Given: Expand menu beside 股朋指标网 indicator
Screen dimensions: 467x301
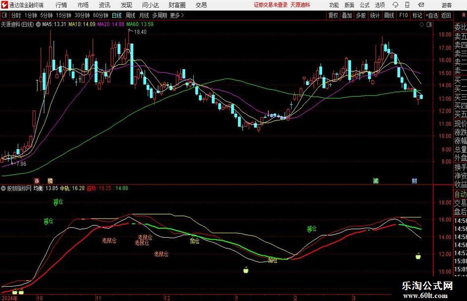Looking at the screenshot, I should tap(3, 188).
